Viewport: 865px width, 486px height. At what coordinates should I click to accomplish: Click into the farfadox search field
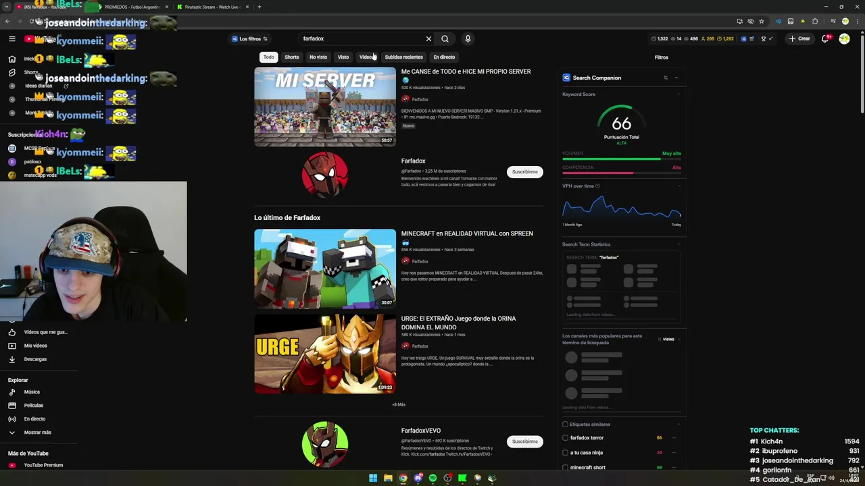point(362,39)
